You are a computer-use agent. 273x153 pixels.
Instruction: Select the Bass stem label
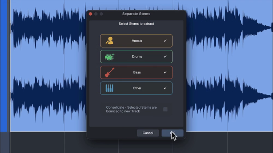point(137,72)
